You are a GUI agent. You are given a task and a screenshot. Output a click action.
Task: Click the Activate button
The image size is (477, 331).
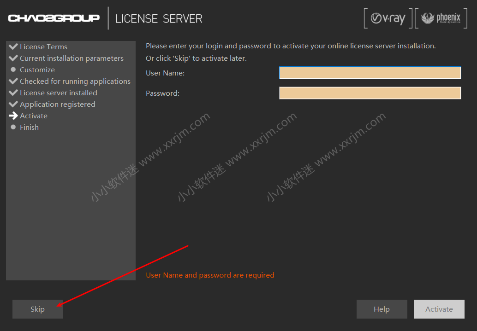tap(439, 309)
